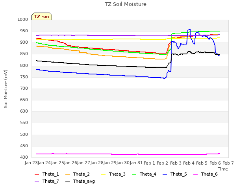Screen dimensions: 252x189
Task: Click the Feb 5 x-axis date label
Action: pyautogui.click(x=202, y=163)
